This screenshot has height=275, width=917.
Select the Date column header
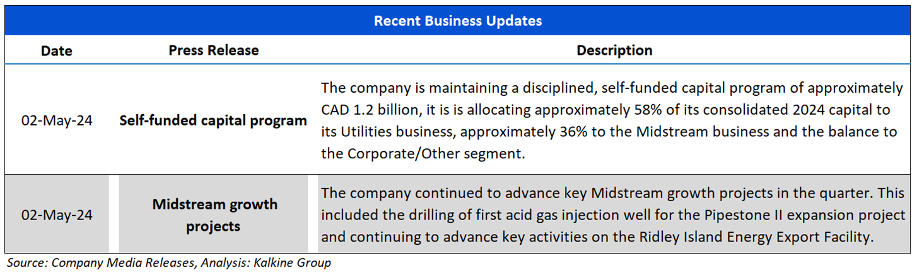pos(57,50)
